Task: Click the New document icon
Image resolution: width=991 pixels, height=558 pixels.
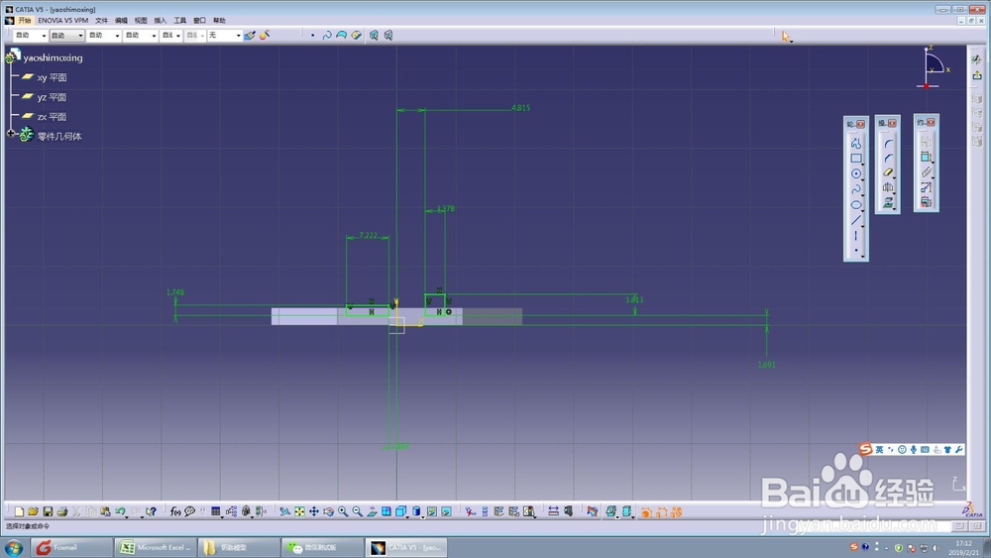Action: click(x=19, y=511)
